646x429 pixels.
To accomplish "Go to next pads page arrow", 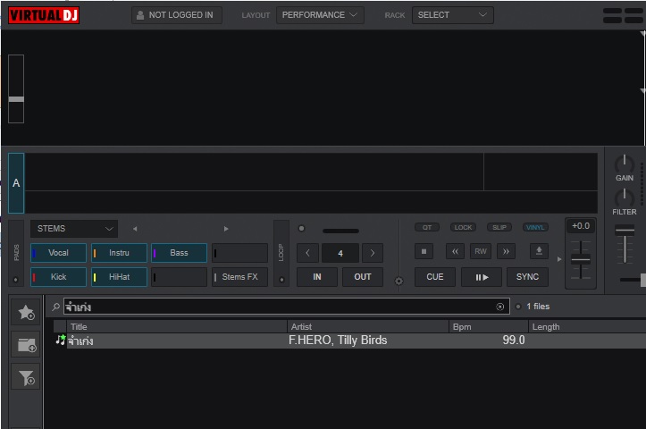I will [x=226, y=229].
